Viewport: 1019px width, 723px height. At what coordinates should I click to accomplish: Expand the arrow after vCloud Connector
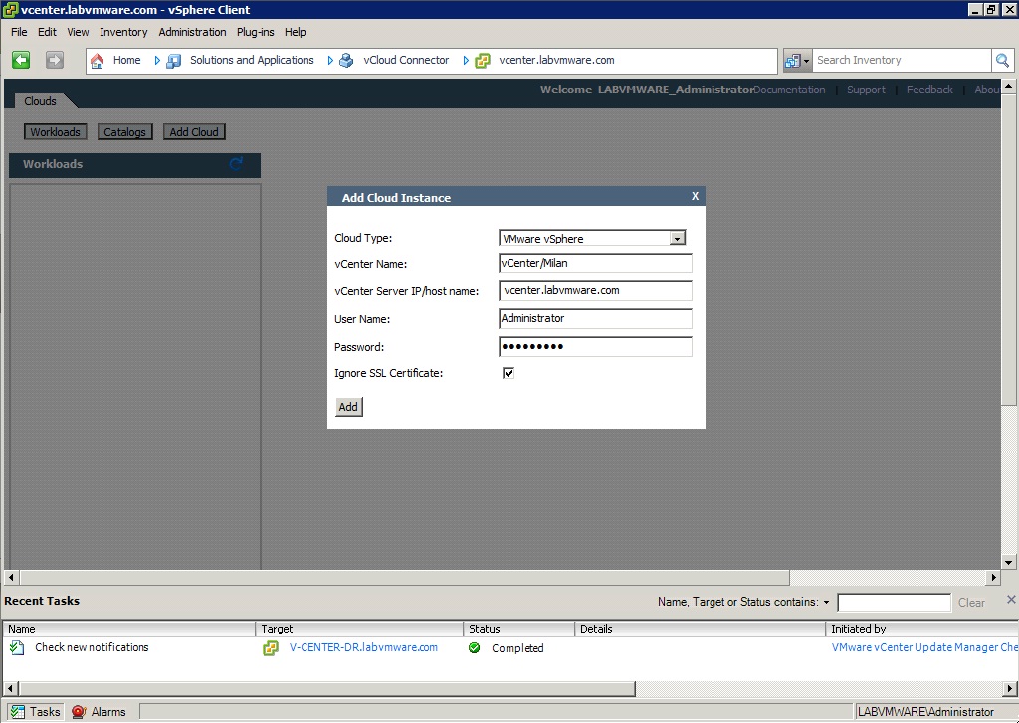(466, 61)
